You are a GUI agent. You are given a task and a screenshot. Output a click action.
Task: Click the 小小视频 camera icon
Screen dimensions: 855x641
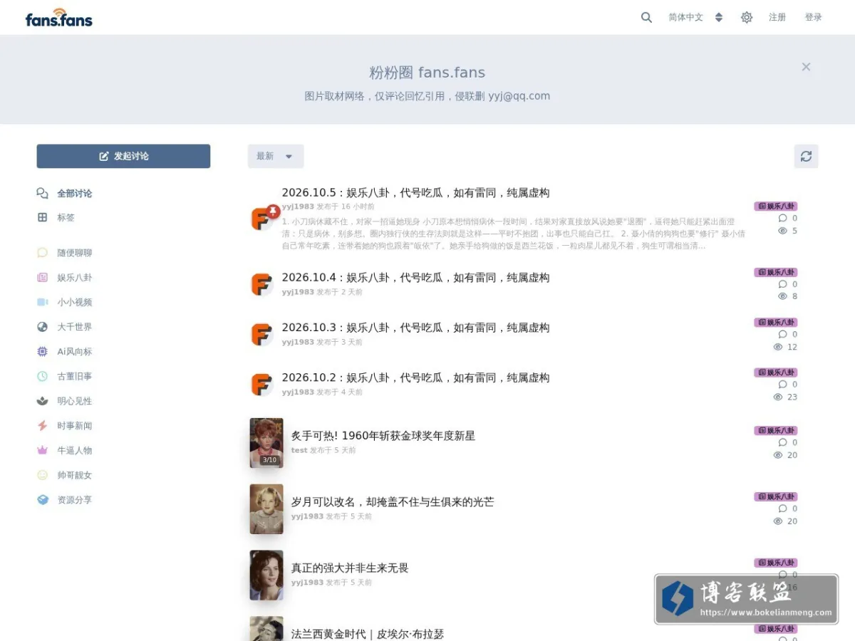(43, 302)
